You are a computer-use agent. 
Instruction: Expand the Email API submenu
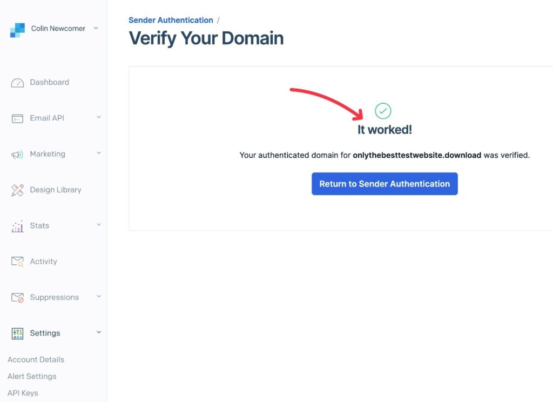tap(98, 118)
